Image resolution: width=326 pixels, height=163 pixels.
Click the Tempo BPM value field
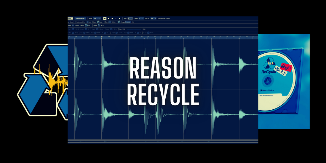click(x=128, y=22)
